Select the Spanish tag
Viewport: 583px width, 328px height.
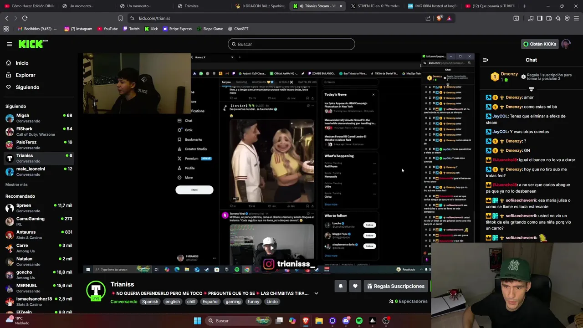pos(150,302)
